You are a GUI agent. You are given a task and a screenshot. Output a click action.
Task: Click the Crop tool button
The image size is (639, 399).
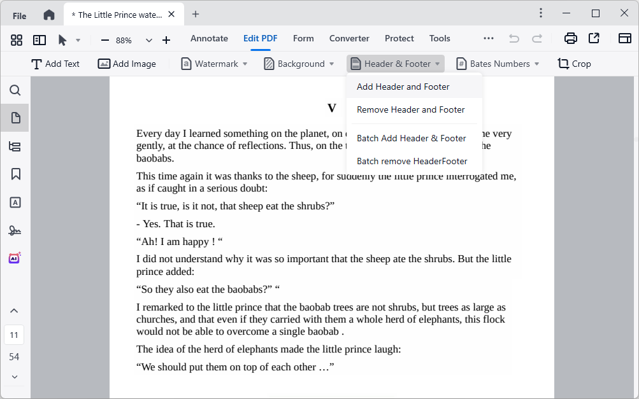click(574, 64)
